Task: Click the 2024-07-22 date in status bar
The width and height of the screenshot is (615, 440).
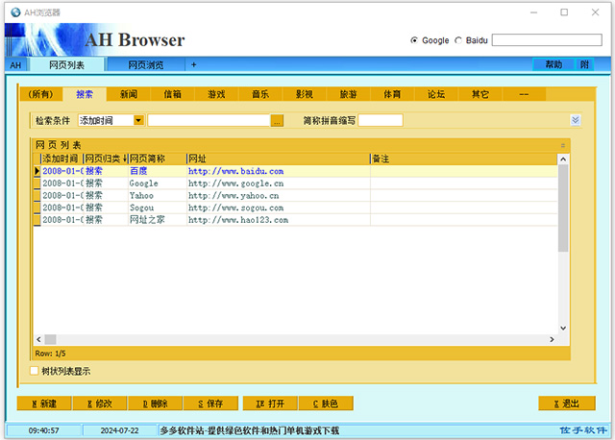Action: coord(119,430)
